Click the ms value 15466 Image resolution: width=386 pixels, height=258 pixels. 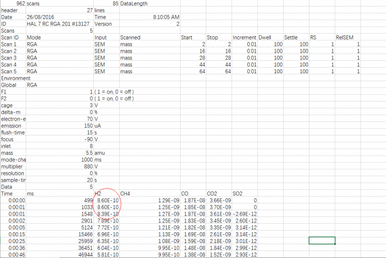(60, 234)
